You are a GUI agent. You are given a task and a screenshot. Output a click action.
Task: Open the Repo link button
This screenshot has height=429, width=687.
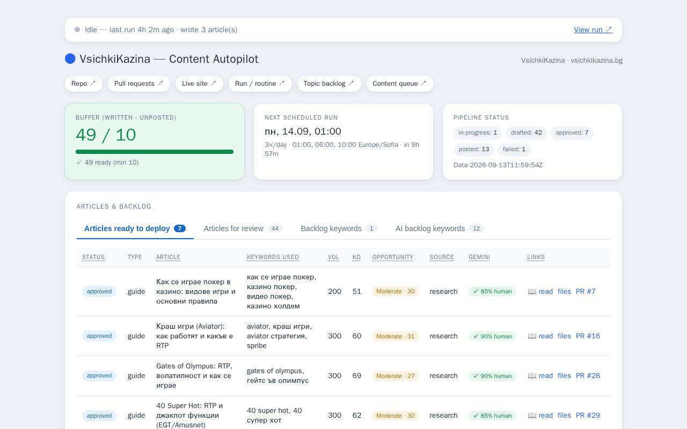coord(84,84)
